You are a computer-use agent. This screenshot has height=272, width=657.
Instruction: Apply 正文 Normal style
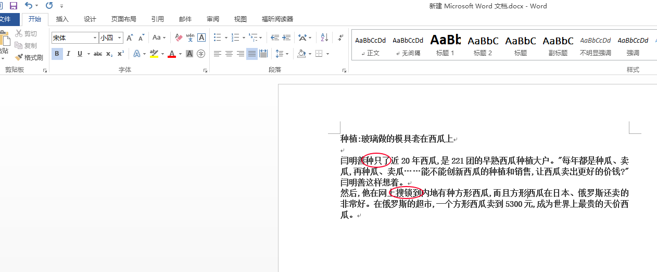click(x=371, y=45)
